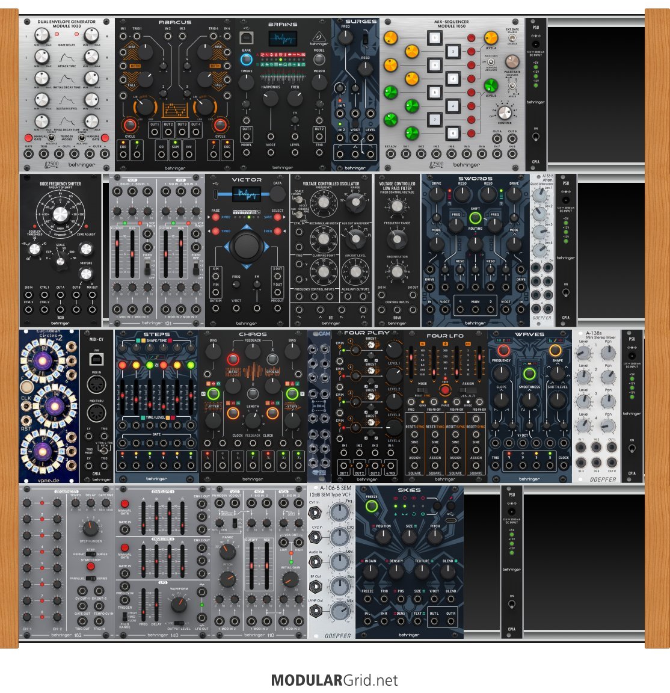Adjust the first slider on Steps
670x693 pixels.
[x=123, y=396]
